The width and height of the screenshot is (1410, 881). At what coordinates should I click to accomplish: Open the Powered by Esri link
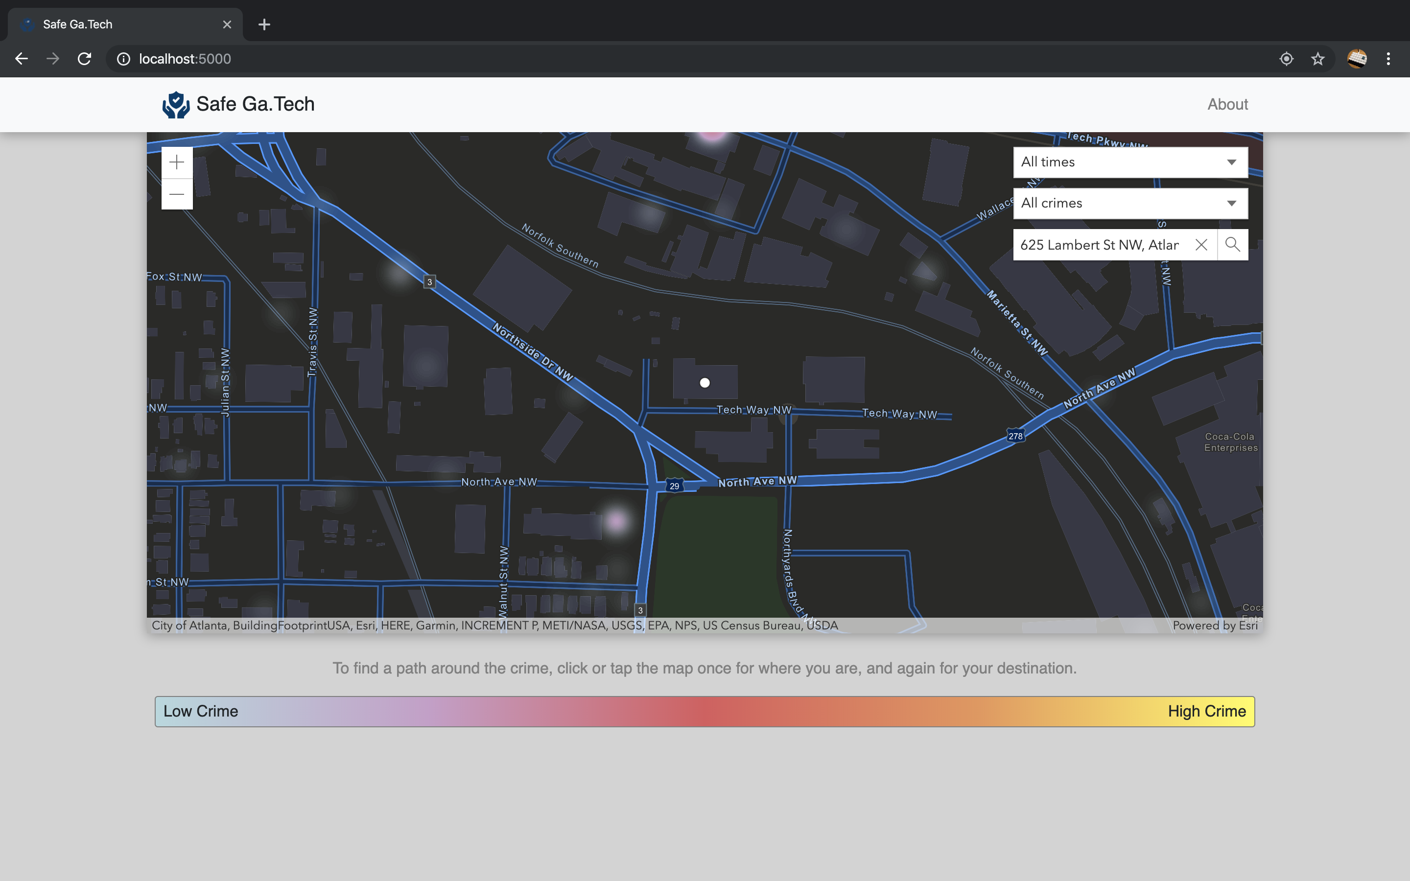click(x=1215, y=625)
